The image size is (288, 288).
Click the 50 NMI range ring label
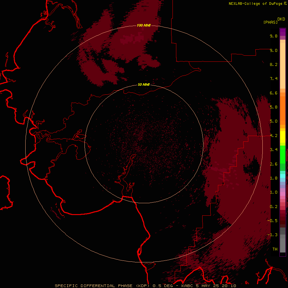pos(144,84)
